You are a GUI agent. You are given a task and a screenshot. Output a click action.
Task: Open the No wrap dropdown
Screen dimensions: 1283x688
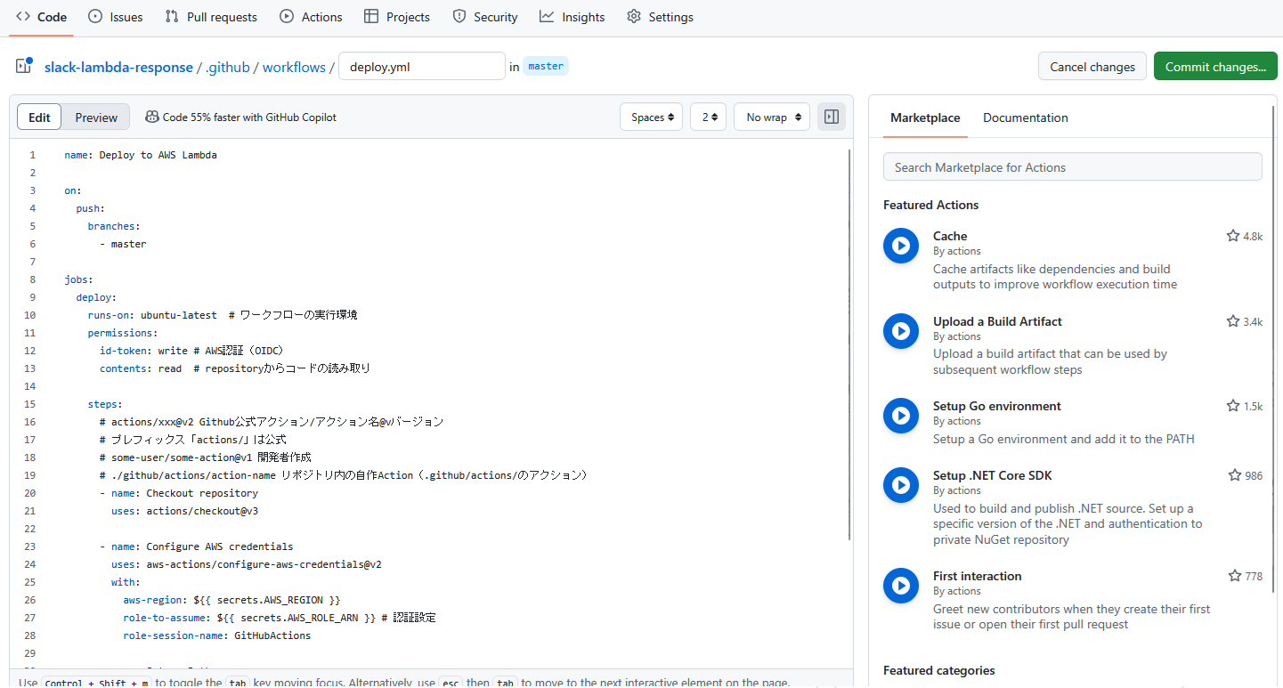pyautogui.click(x=771, y=116)
